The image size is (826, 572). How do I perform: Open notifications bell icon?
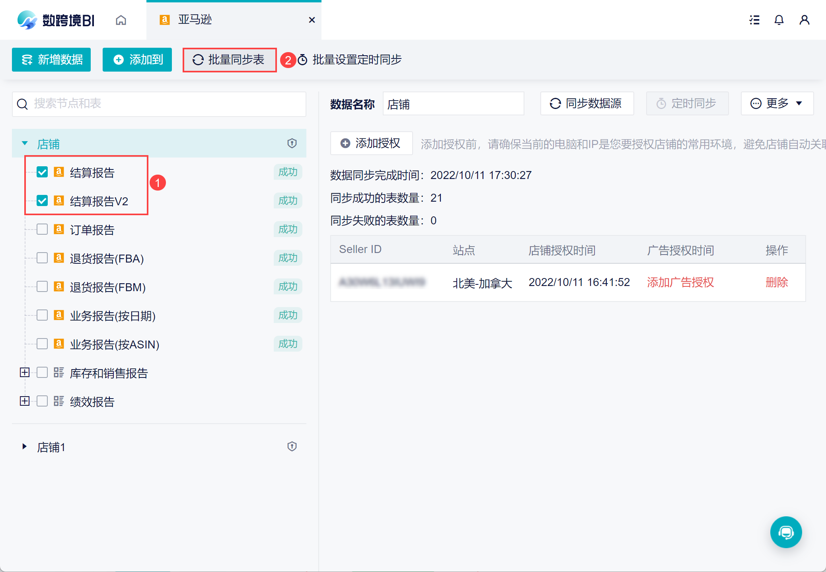(x=779, y=20)
